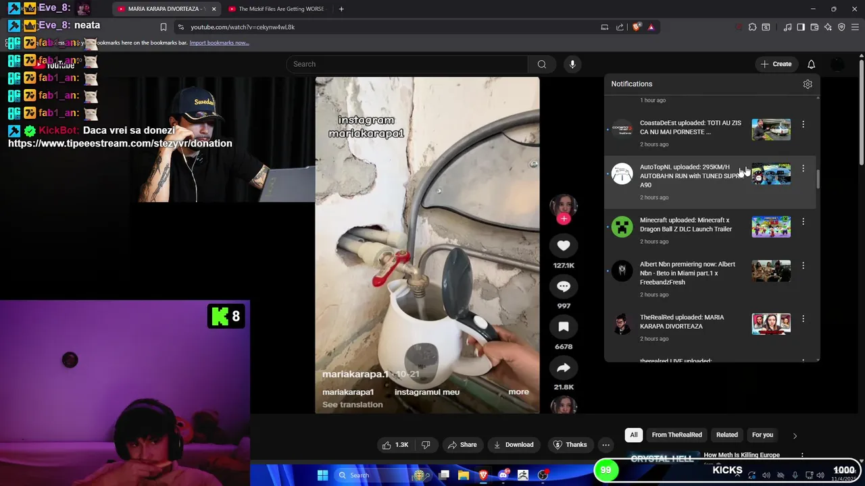Open the Brave Wallet icon
The width and height of the screenshot is (865, 486).
(x=814, y=27)
